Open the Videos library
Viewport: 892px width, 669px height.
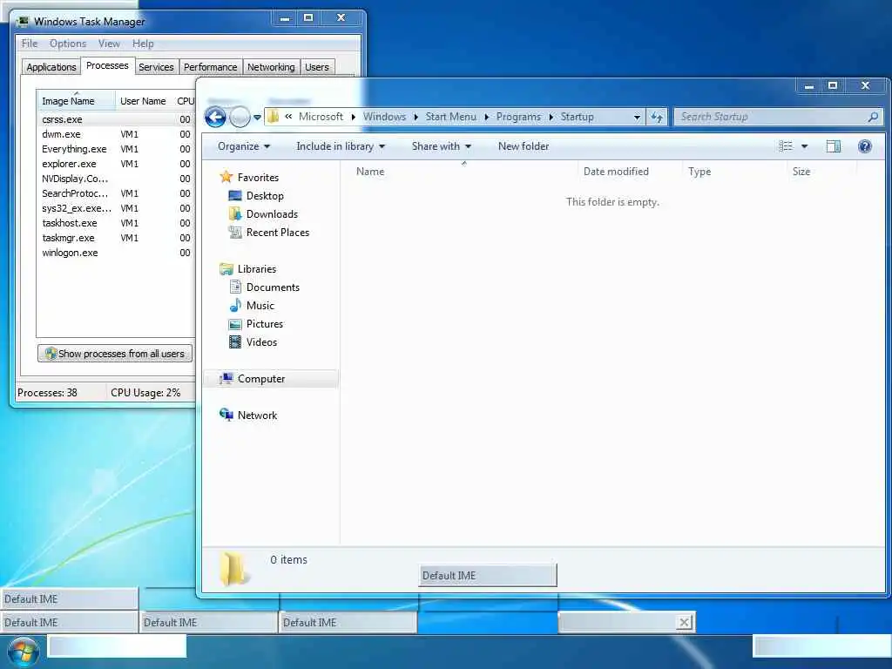(261, 341)
